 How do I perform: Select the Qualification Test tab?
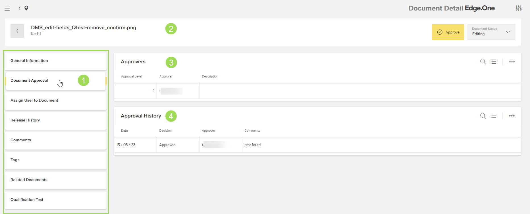point(56,200)
